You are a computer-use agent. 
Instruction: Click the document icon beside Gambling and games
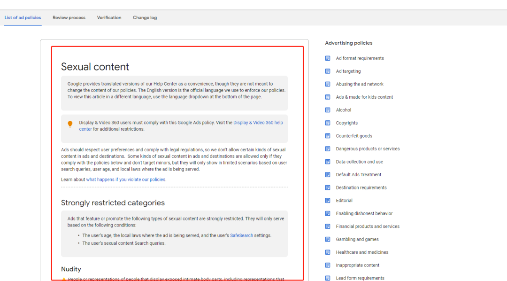328,240
